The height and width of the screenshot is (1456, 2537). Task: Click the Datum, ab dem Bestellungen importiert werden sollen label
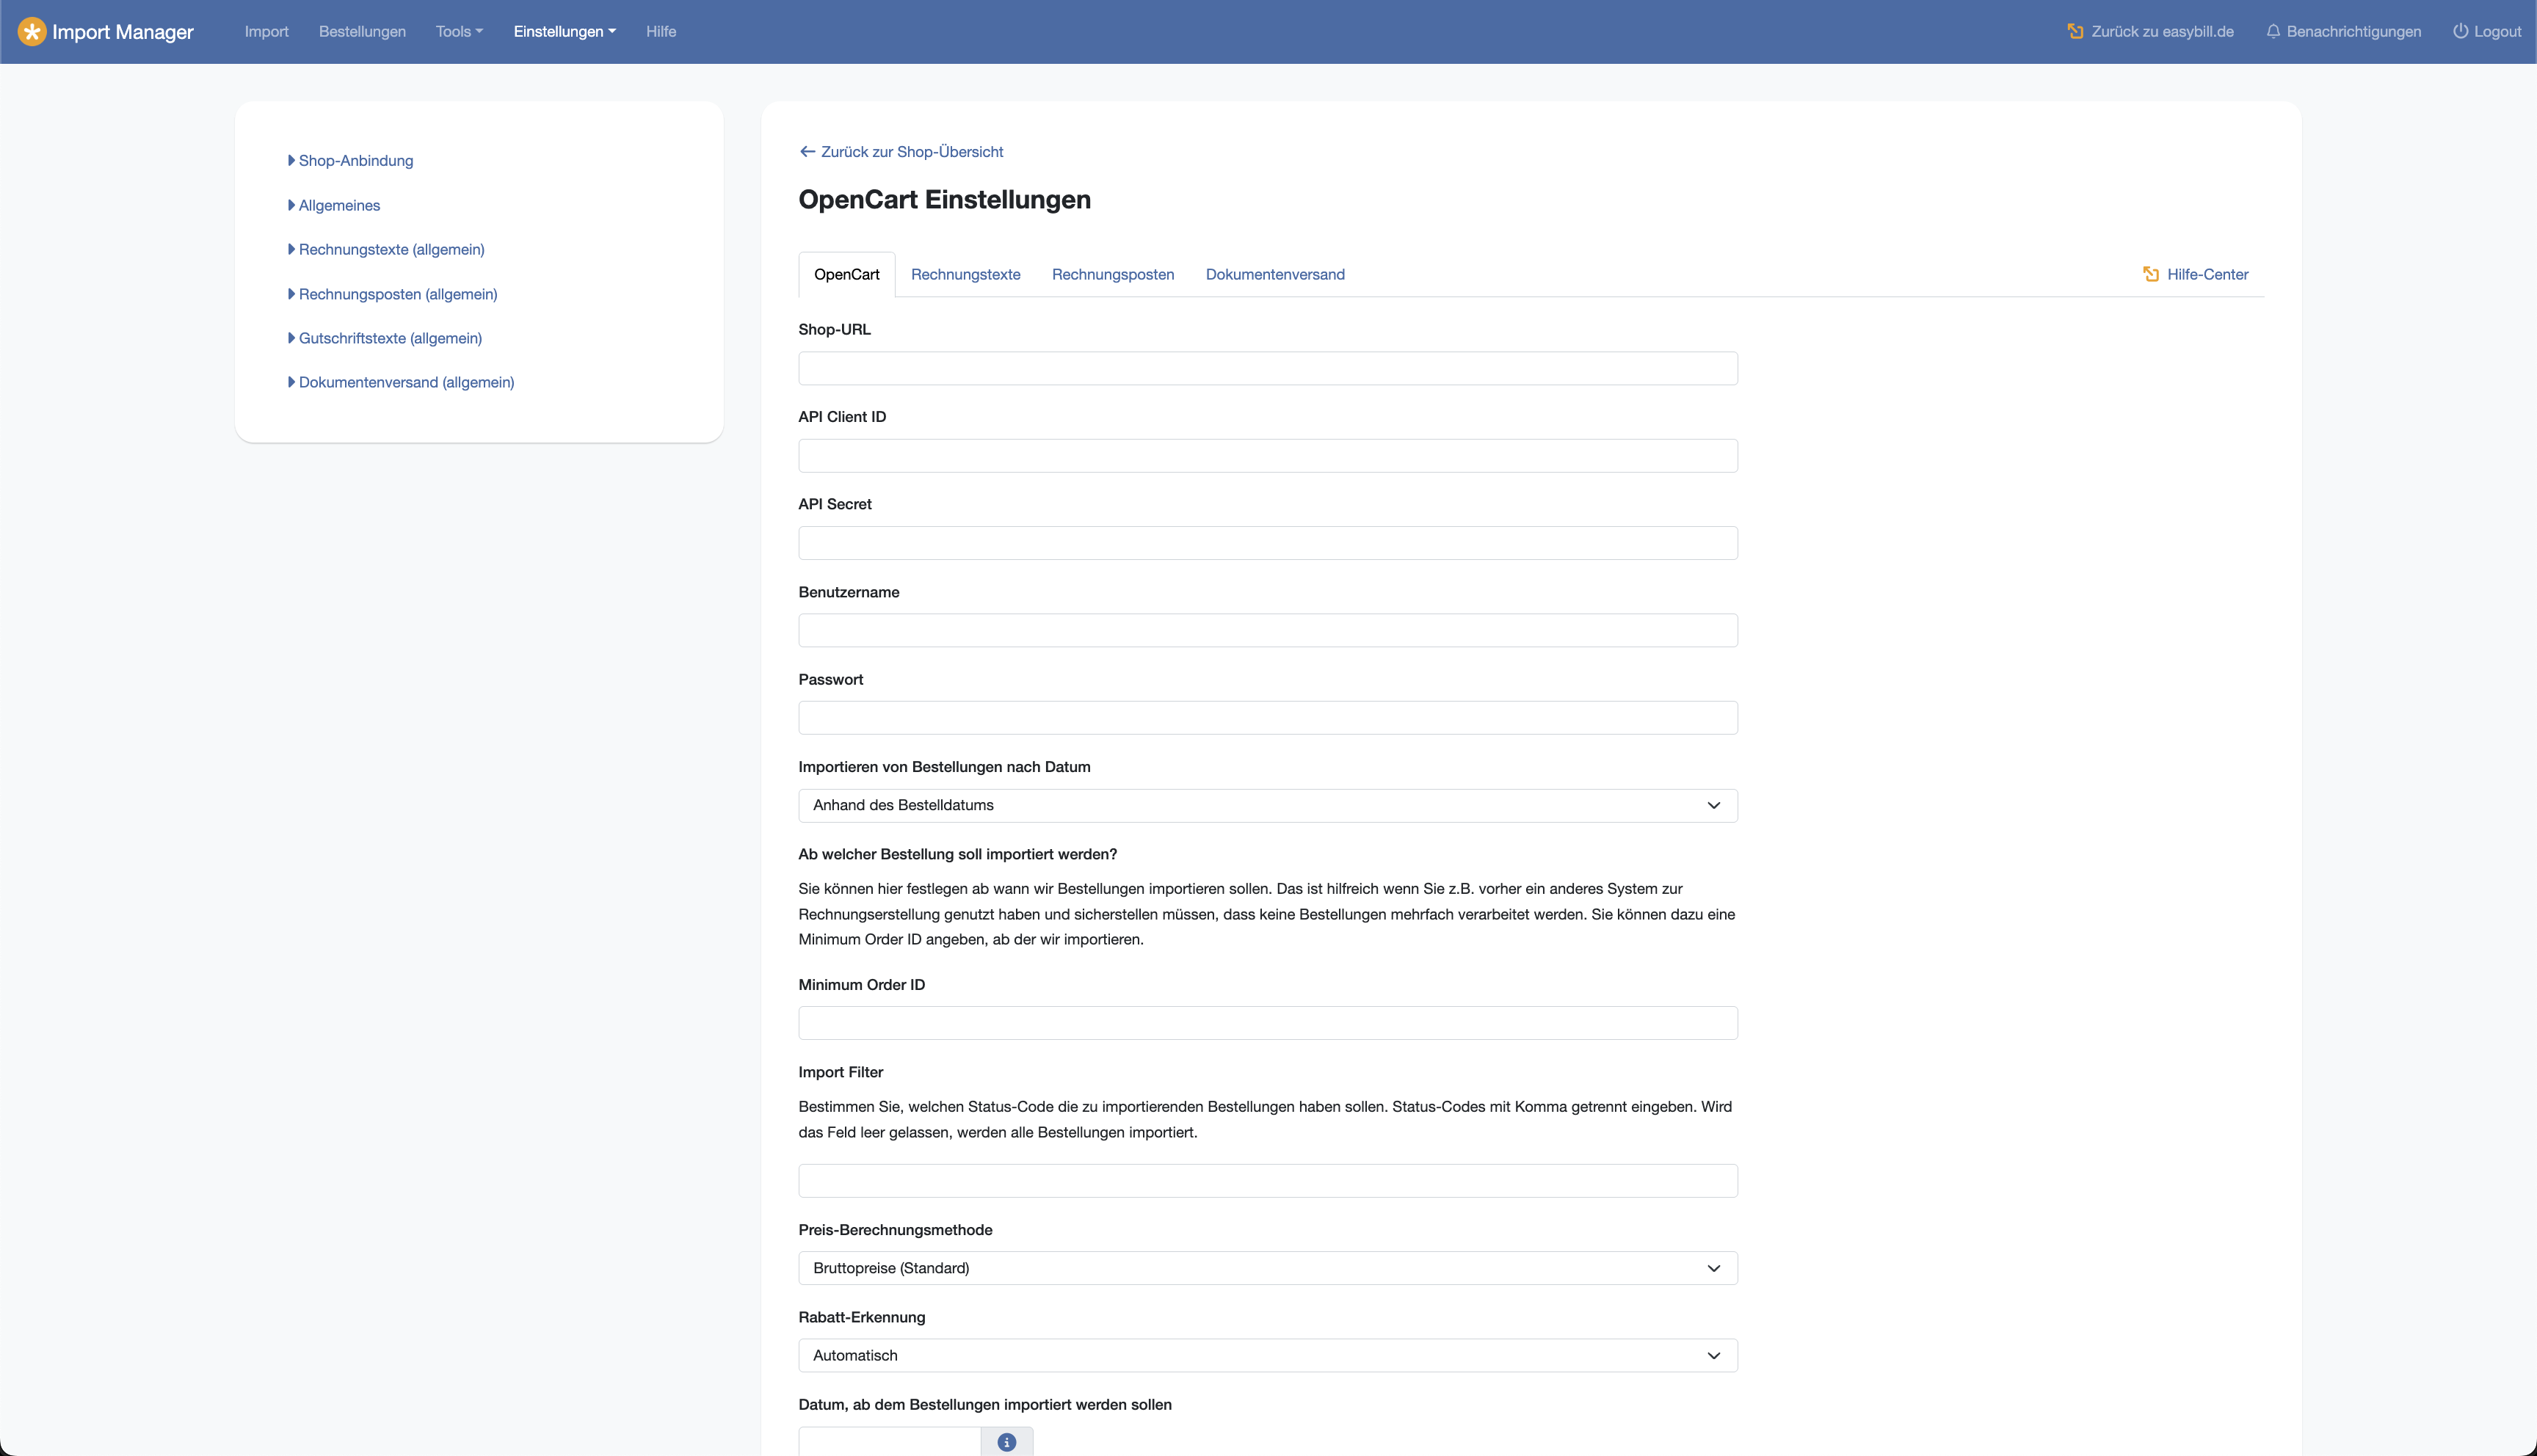[985, 1404]
